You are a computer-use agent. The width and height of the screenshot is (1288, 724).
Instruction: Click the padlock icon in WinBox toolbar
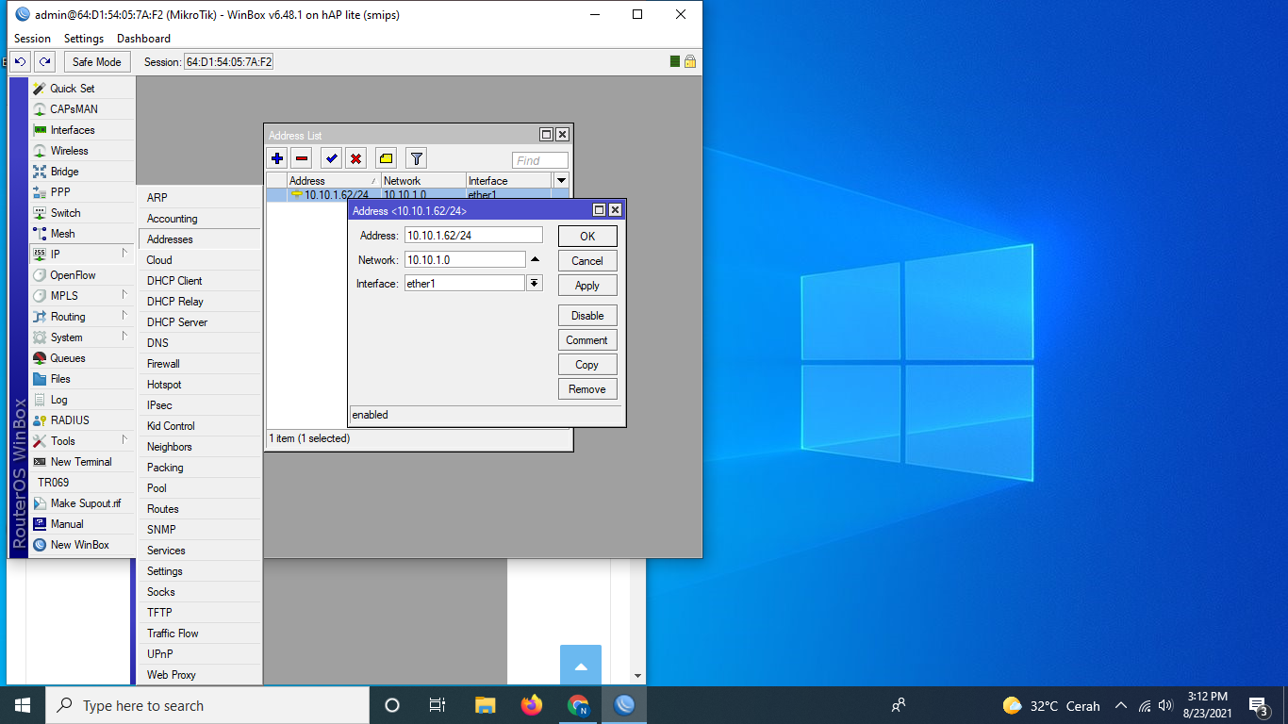pos(690,61)
